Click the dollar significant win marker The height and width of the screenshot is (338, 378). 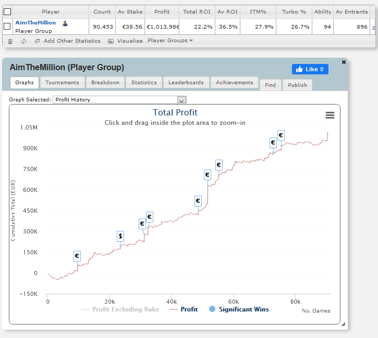tap(120, 236)
